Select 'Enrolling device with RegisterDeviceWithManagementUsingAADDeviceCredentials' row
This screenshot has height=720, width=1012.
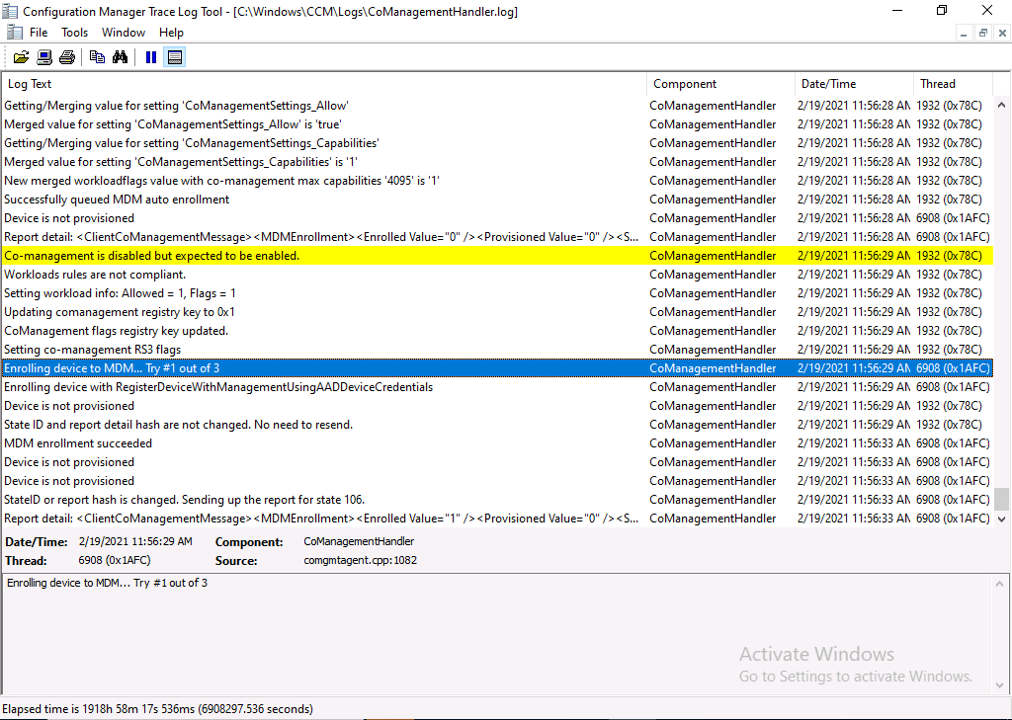497,387
